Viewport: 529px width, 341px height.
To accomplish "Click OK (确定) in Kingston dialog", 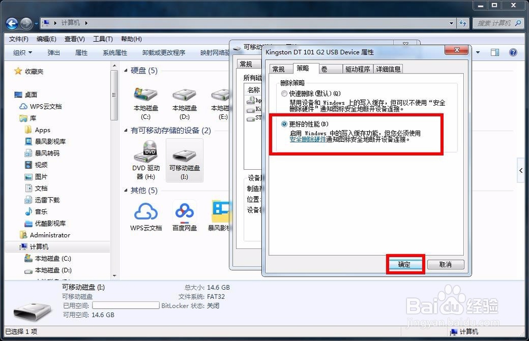I will point(405,264).
